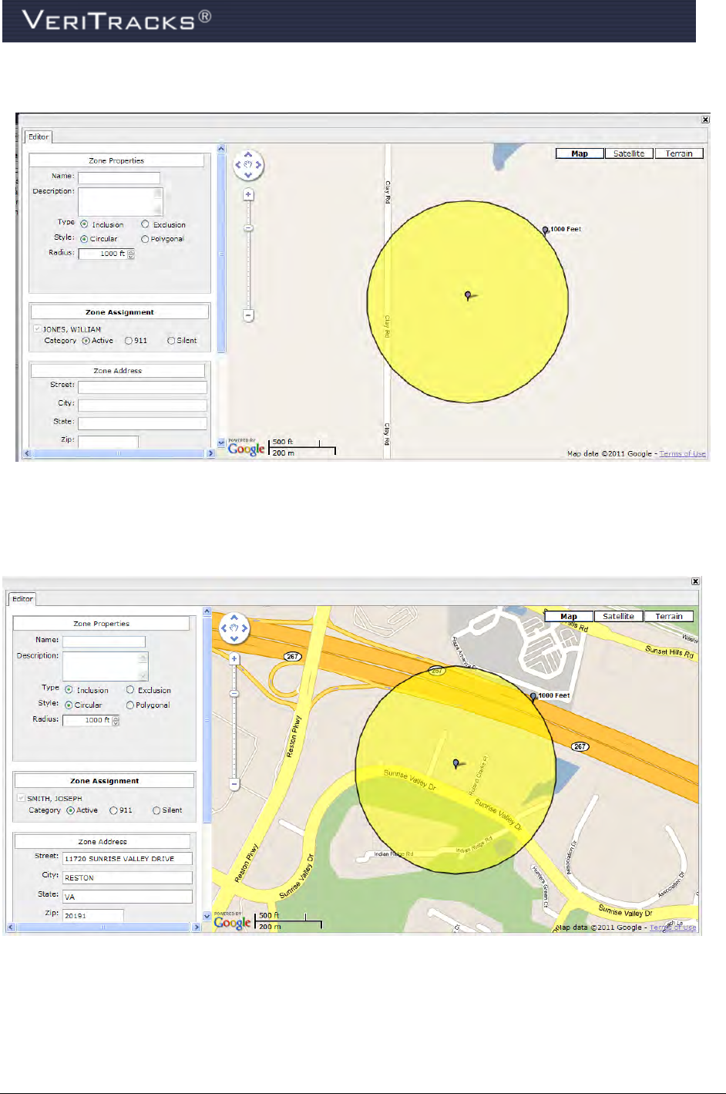
Task: Click panel scroll-right arrow in JONES, WILLIAM editor
Action: coord(210,453)
